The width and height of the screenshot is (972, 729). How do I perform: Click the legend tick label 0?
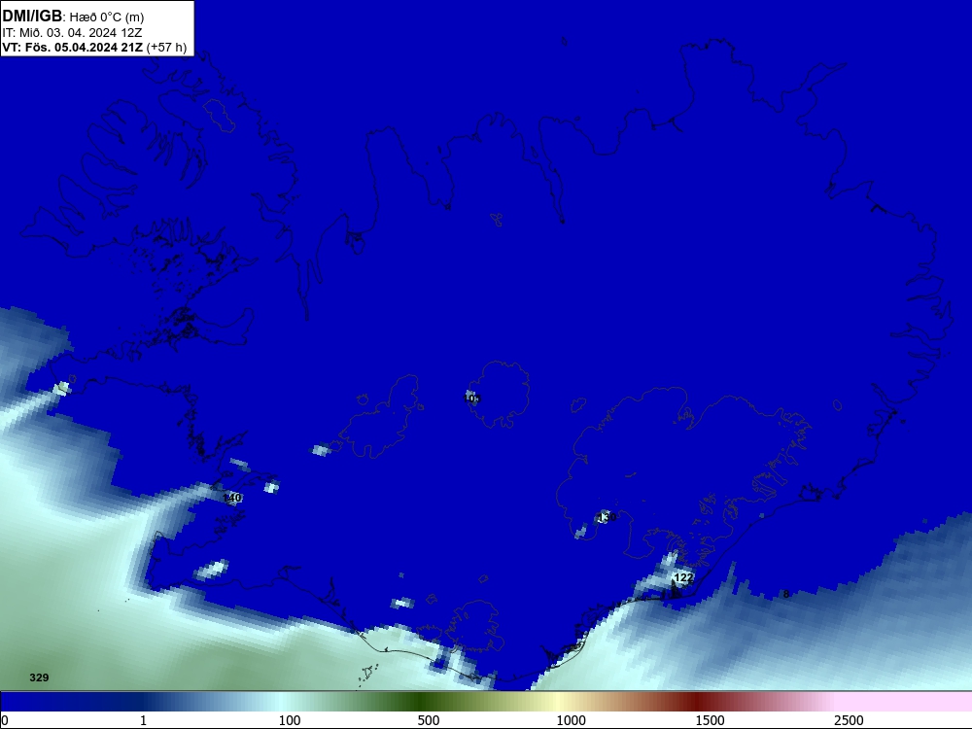5,720
